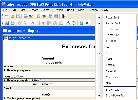Click the Save floppy disk icon

pyautogui.click(x=7, y=23)
